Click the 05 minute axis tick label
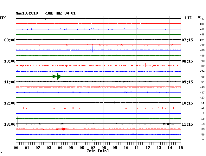Image resolution: width=206 pixels, height=156 pixels. [71, 148]
